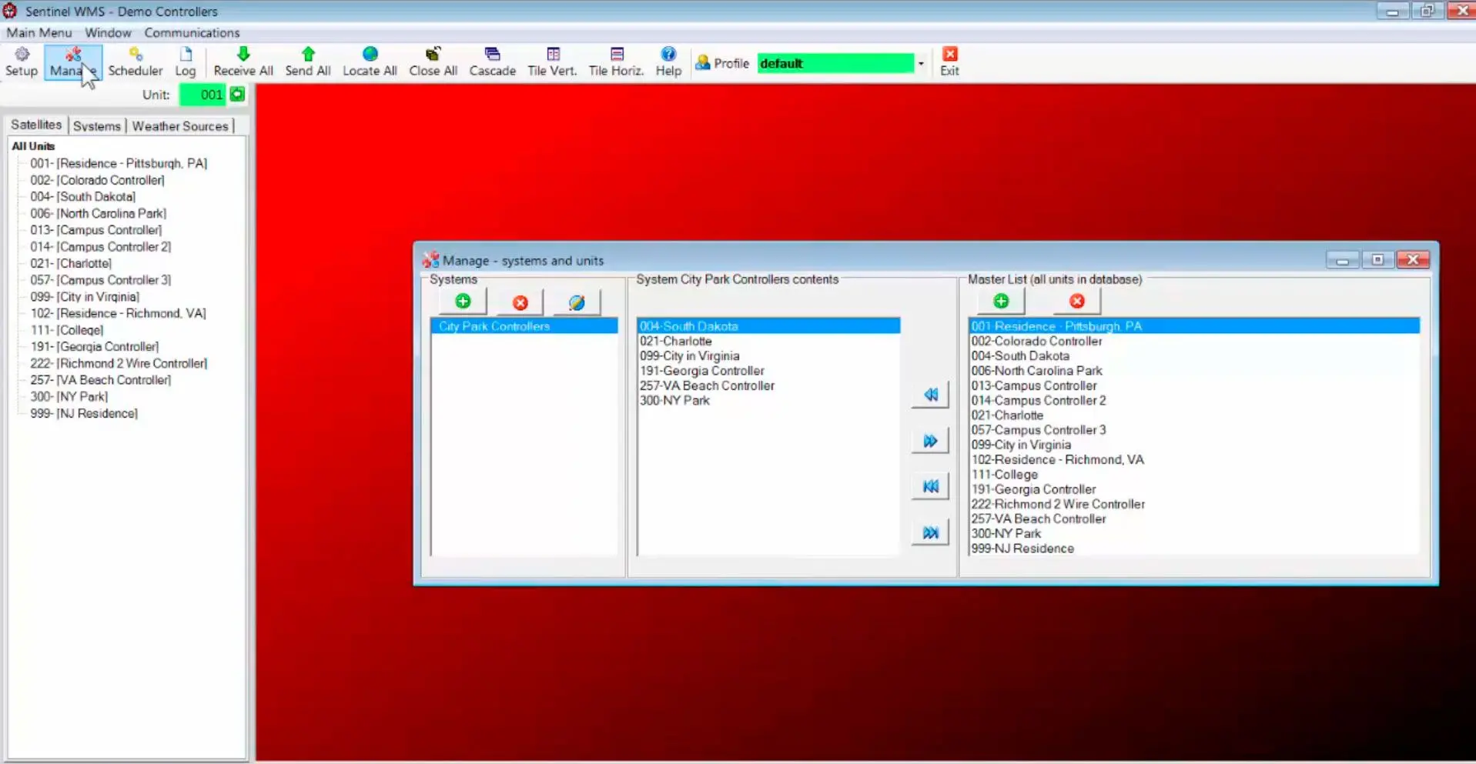
Task: Add new unit to Master List
Action: point(1000,302)
